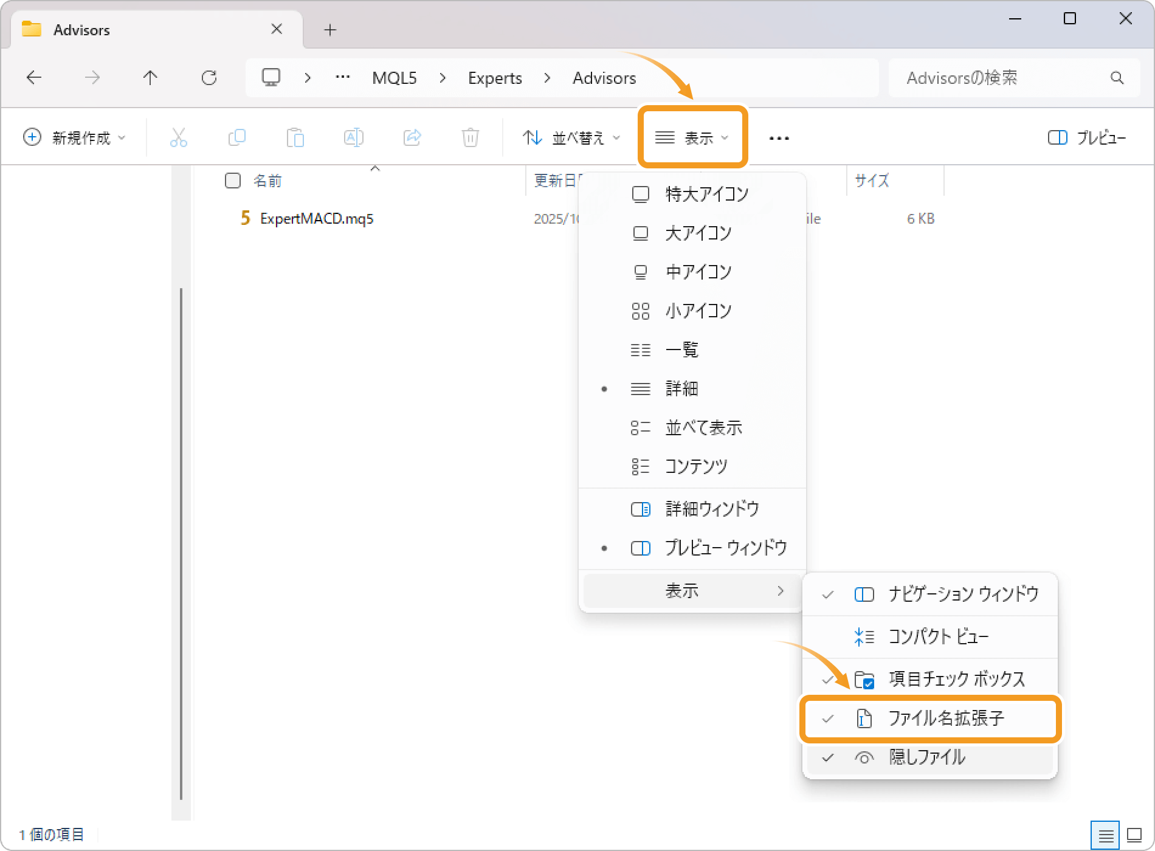1155x851 pixels.
Task: Navigate up one folder level
Action: (x=150, y=78)
